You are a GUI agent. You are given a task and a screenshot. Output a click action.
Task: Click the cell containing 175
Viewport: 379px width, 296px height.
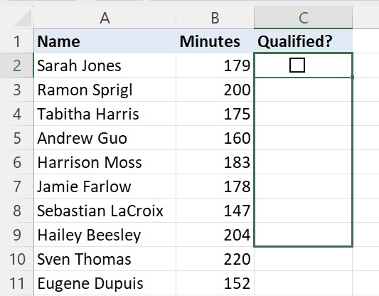[x=215, y=114]
